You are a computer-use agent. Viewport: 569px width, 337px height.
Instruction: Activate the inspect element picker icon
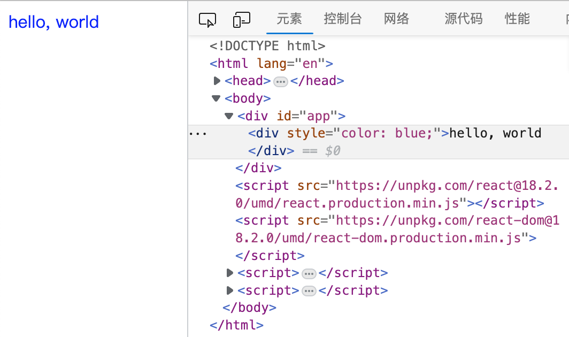click(207, 20)
